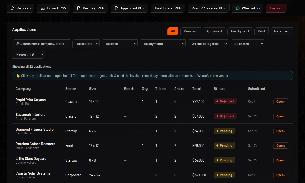Open WhatsApp from the top toolbar
The height and width of the screenshot is (183, 305).
click(248, 8)
